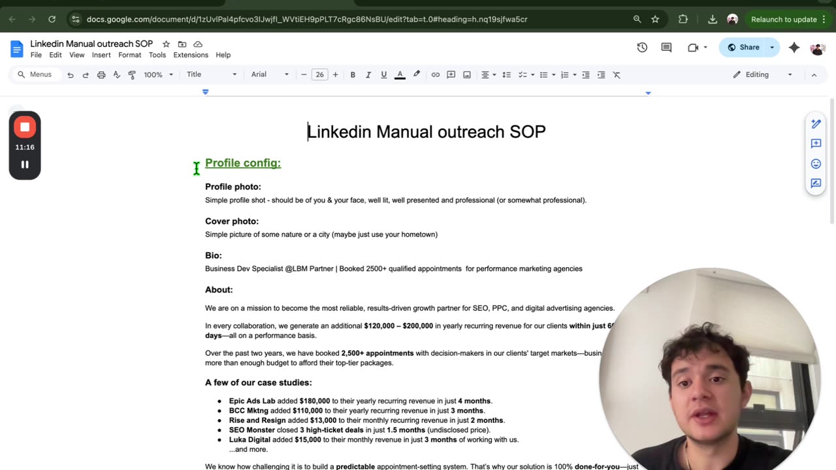This screenshot has height=470, width=836.
Task: Click the move document folder icon
Action: click(182, 44)
